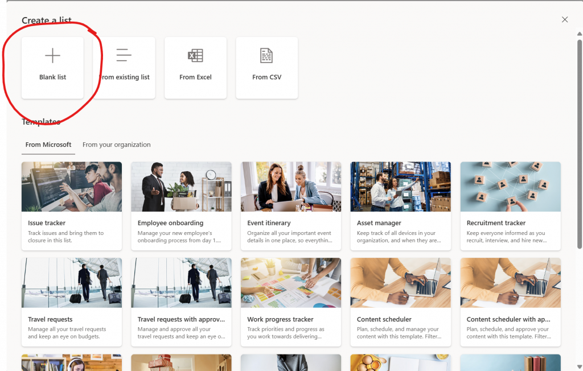Click the plus icon for Blank list
Viewport: 583px width, 371px height.
[52, 56]
